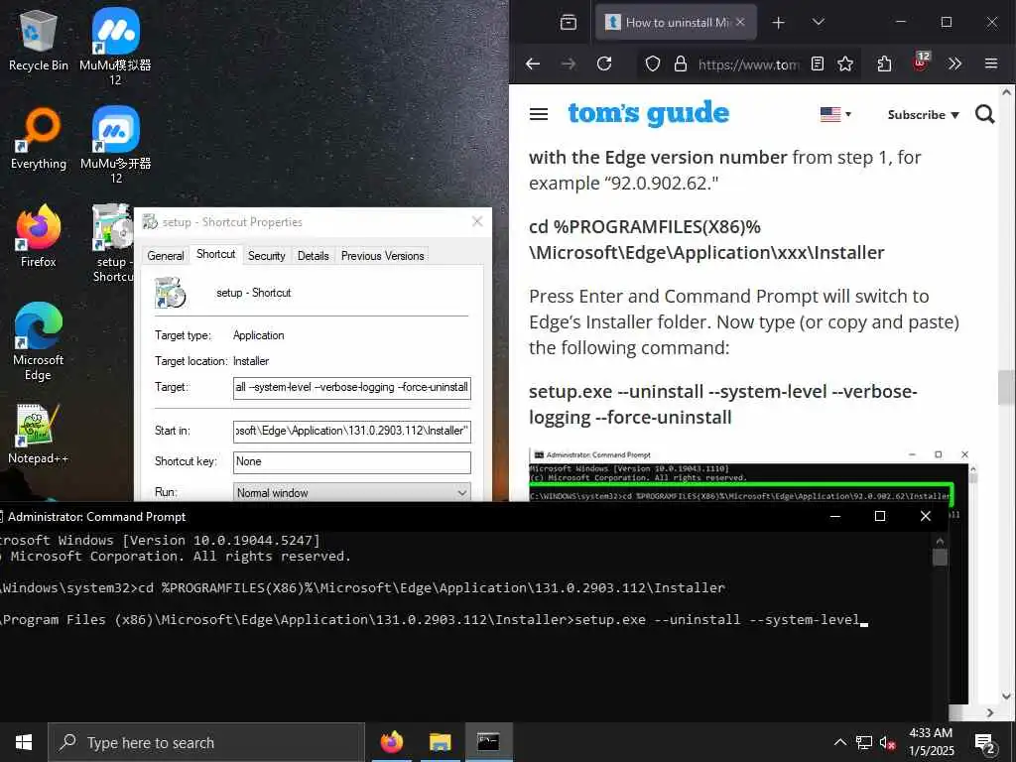The width and height of the screenshot is (1016, 762).
Task: Click Command Prompt vertical scrollbar thumb
Action: pyautogui.click(x=941, y=558)
